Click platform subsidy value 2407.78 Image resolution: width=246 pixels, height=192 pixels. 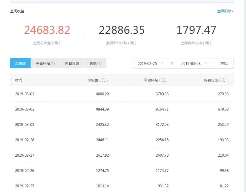tap(162, 155)
